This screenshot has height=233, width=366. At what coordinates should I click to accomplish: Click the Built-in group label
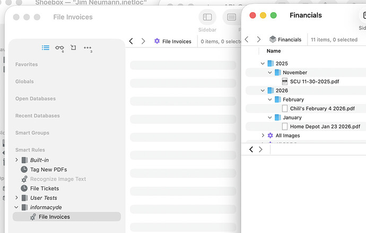tap(39, 160)
